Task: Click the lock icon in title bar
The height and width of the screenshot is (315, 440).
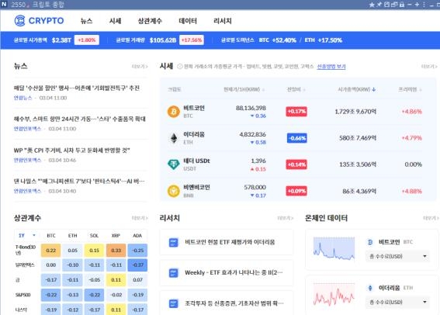Action: pos(402,5)
